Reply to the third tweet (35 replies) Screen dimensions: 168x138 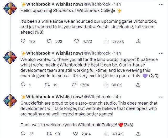click(x=23, y=134)
